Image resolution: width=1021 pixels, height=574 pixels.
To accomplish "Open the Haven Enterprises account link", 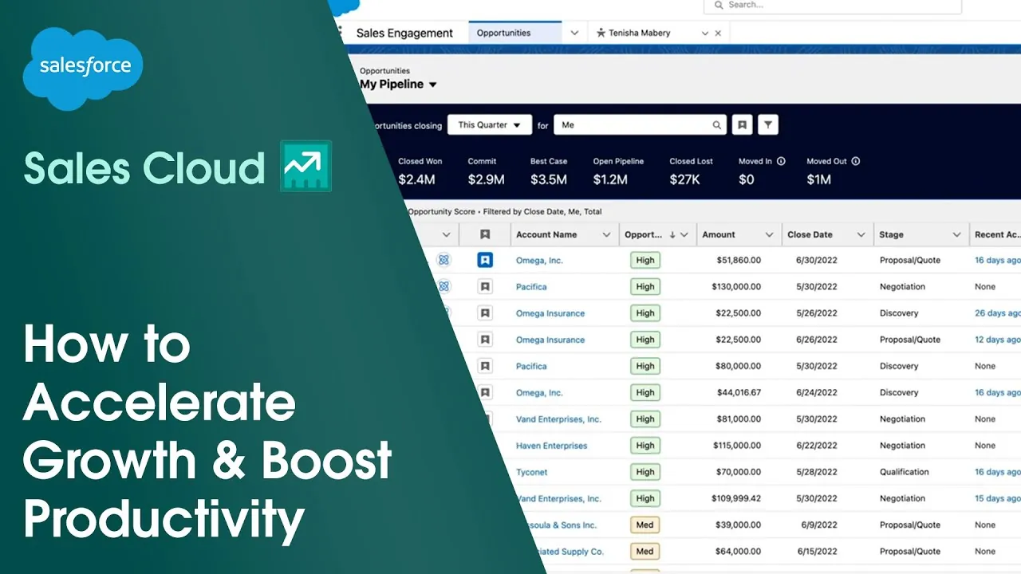I will point(551,446).
